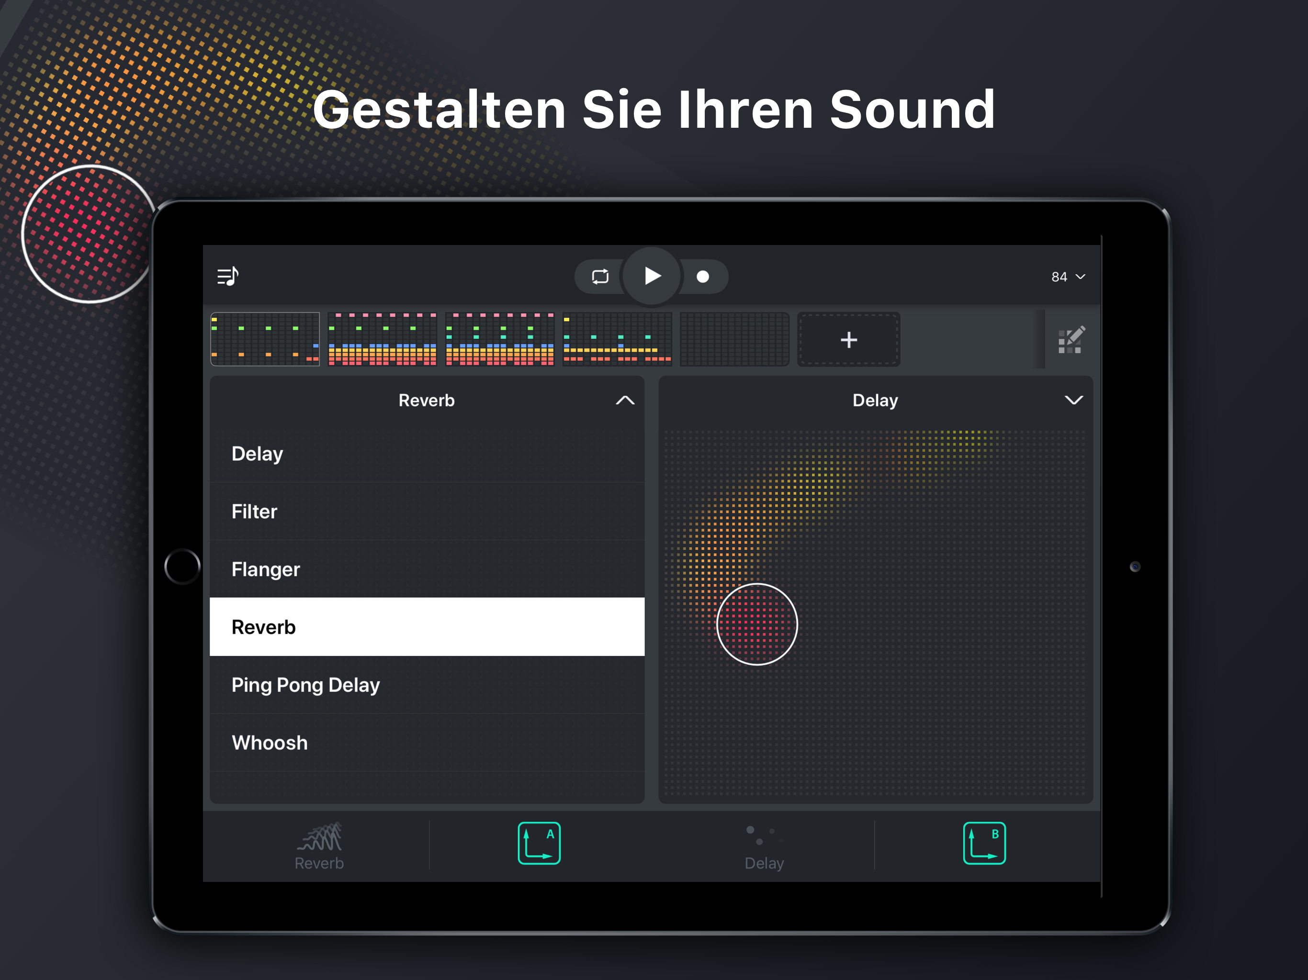Toggle the XY pad B lock icon
This screenshot has width=1308, height=980.
point(984,844)
